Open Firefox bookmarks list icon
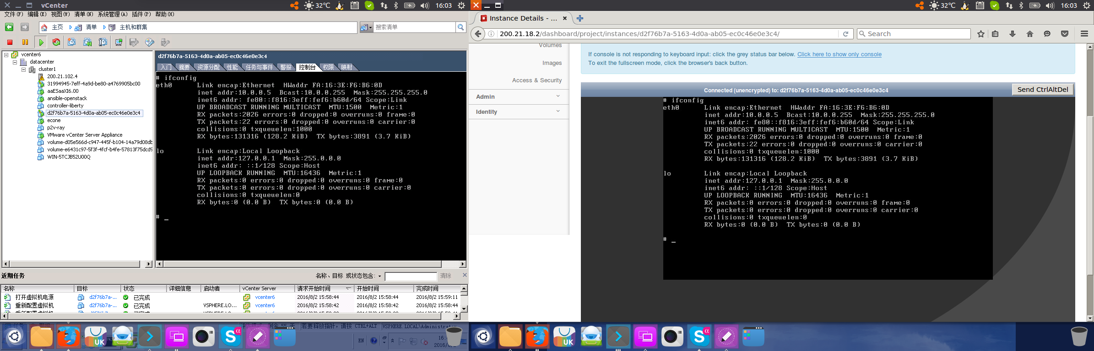1094x351 pixels. tap(995, 34)
